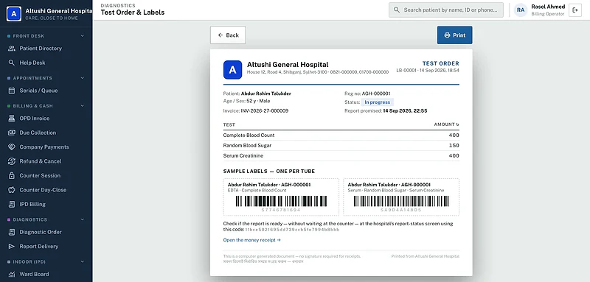Collapse the Billing & Cash section
Image resolution: width=590 pixels, height=282 pixels.
pos(83,106)
